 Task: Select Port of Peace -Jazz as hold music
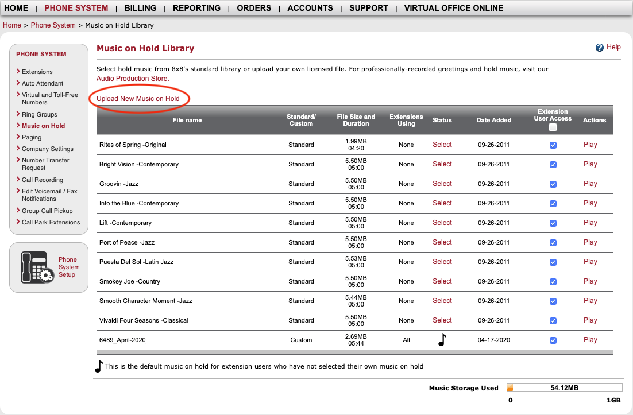click(x=442, y=242)
